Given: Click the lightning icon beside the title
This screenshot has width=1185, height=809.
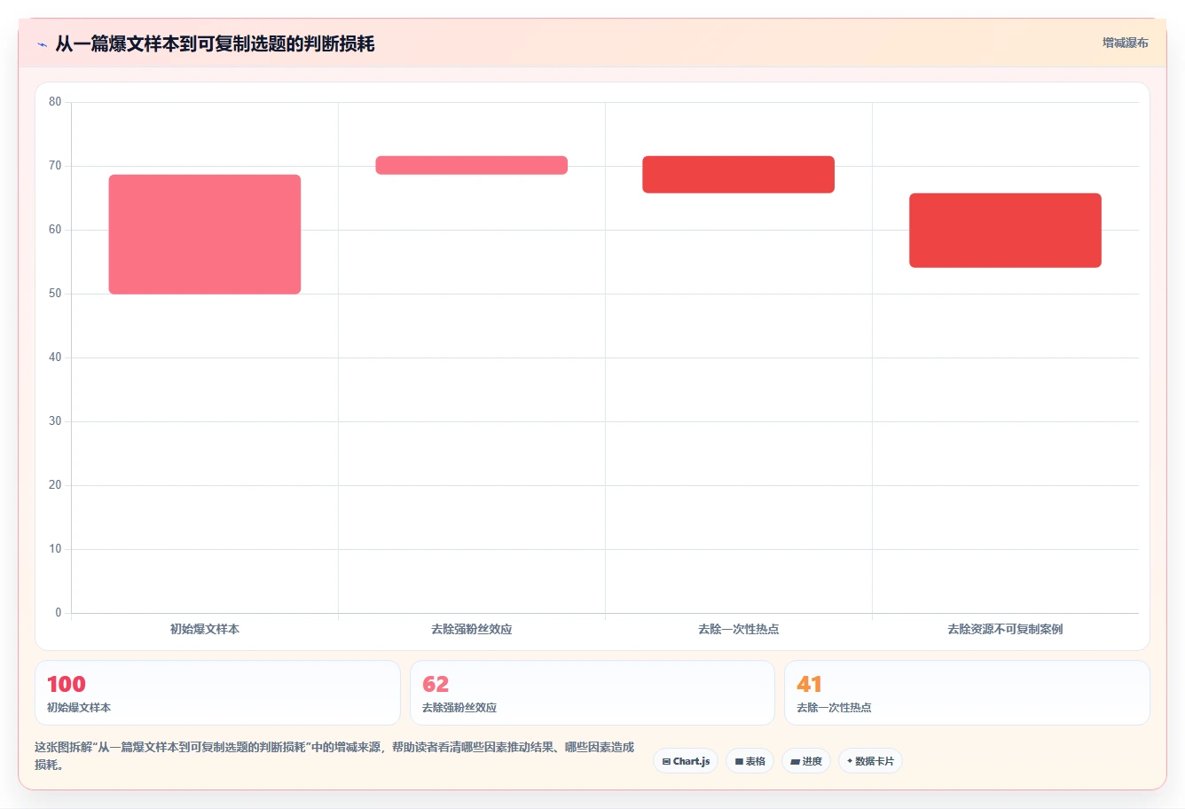Looking at the screenshot, I should (x=42, y=44).
